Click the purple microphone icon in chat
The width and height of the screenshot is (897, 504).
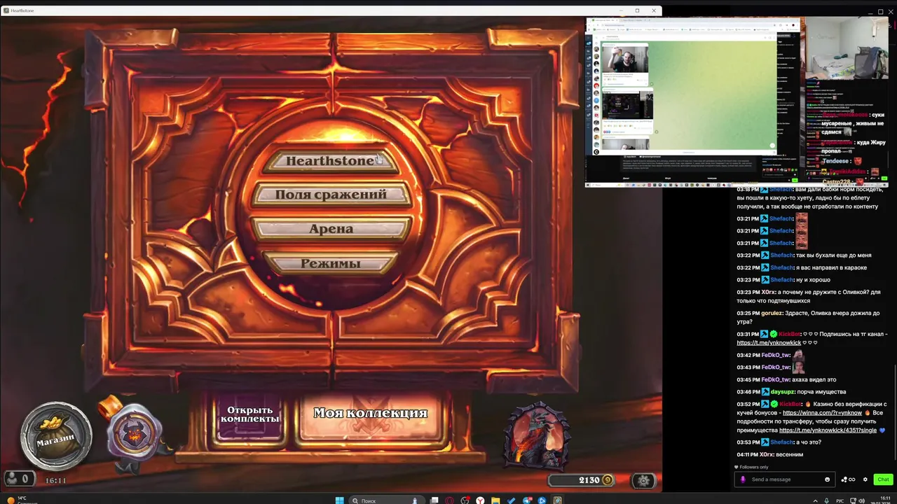[x=743, y=479]
